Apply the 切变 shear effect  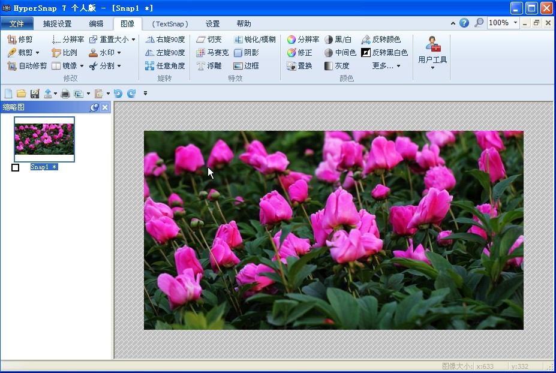[209, 40]
